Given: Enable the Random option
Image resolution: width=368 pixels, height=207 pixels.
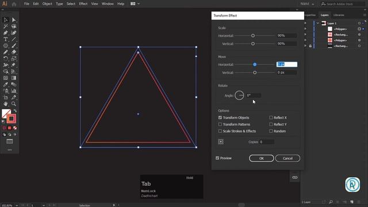Looking at the screenshot, I should click(x=271, y=131).
